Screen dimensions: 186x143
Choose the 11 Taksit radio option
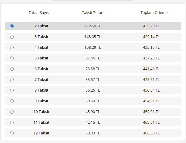tap(12, 122)
